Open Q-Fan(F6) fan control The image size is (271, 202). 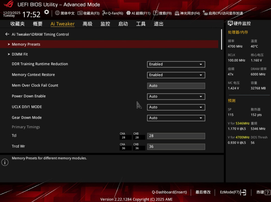pyautogui.click(x=113, y=13)
